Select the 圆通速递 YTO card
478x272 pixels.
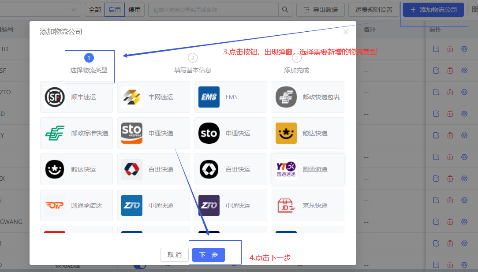click(x=308, y=169)
